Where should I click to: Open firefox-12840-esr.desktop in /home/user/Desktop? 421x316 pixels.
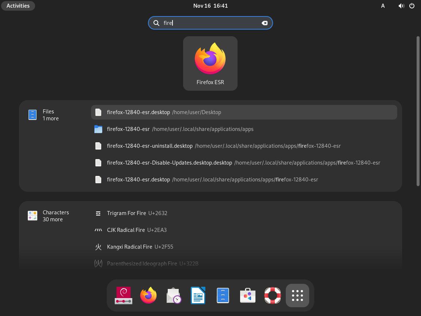coord(244,112)
